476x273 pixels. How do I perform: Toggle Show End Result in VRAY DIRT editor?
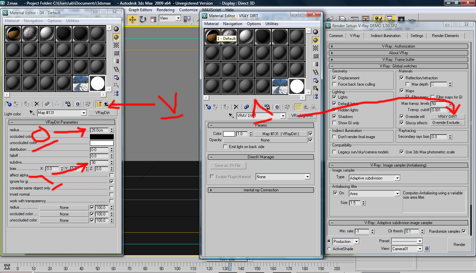click(x=298, y=107)
